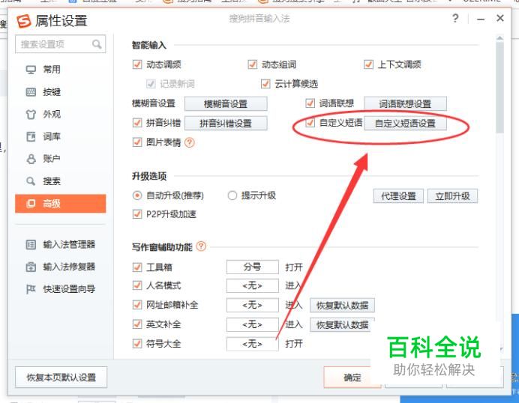Screen dimensions: 519x403
Task: Click the magnifier icon beside 搜索 in sidebar
Action: pos(31,181)
